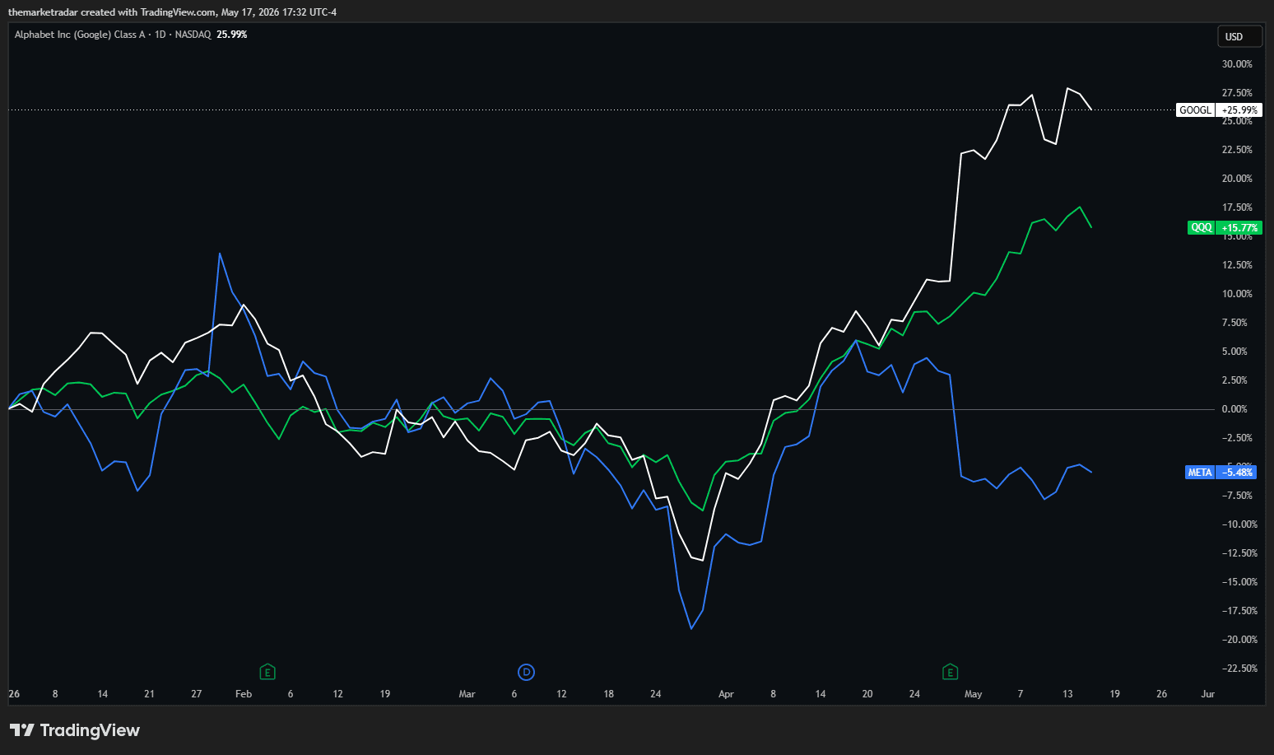This screenshot has height=755, width=1274.
Task: Click the May label on time axis
Action: pos(974,694)
